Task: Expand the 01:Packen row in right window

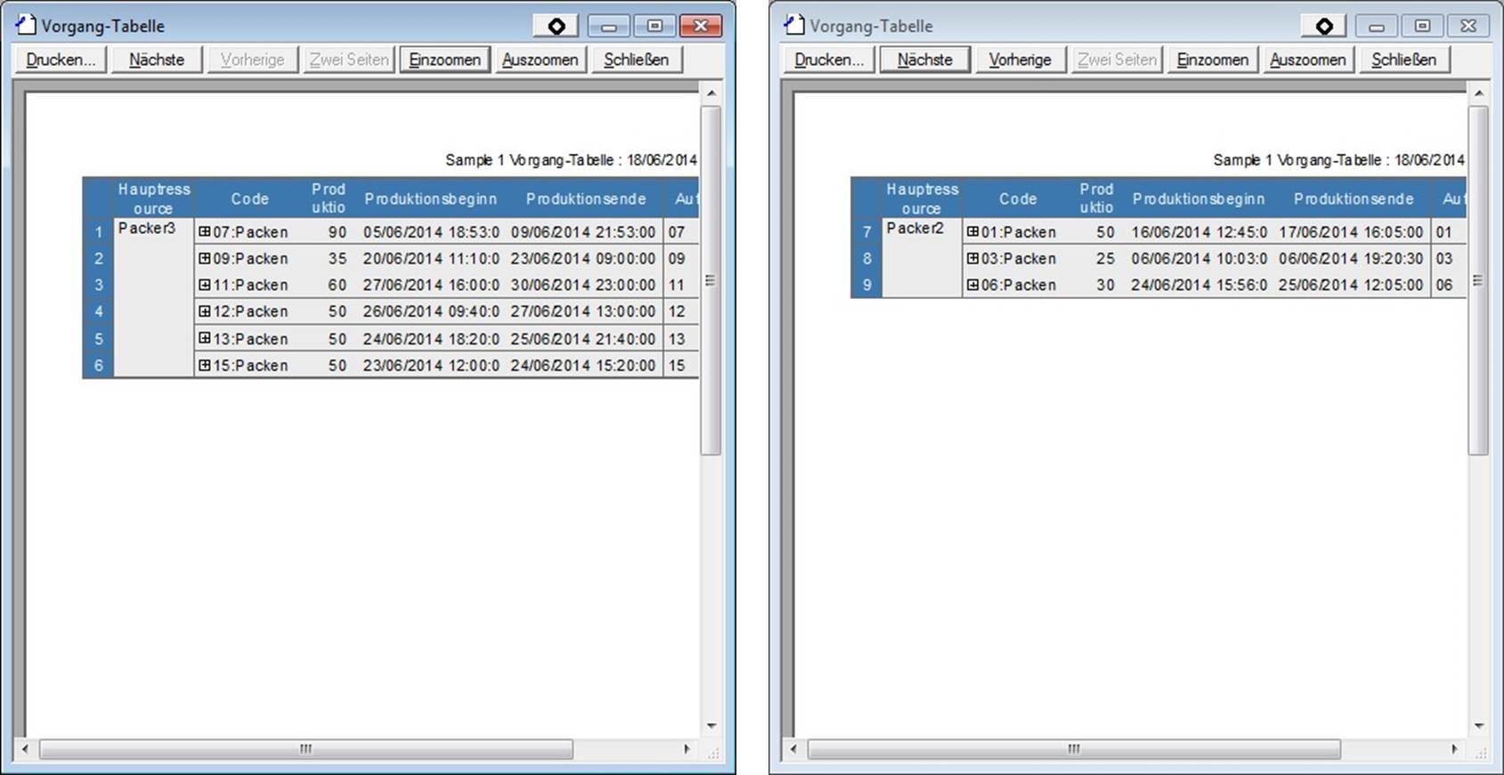Action: [973, 231]
